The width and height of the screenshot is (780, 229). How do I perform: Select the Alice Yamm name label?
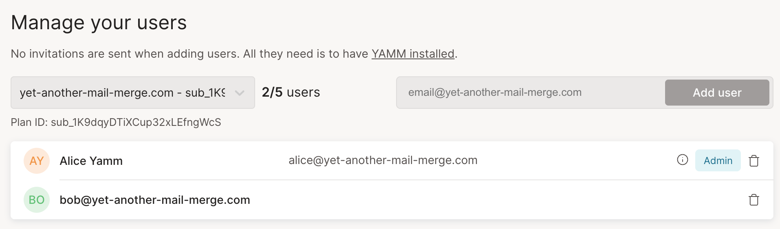coord(91,161)
